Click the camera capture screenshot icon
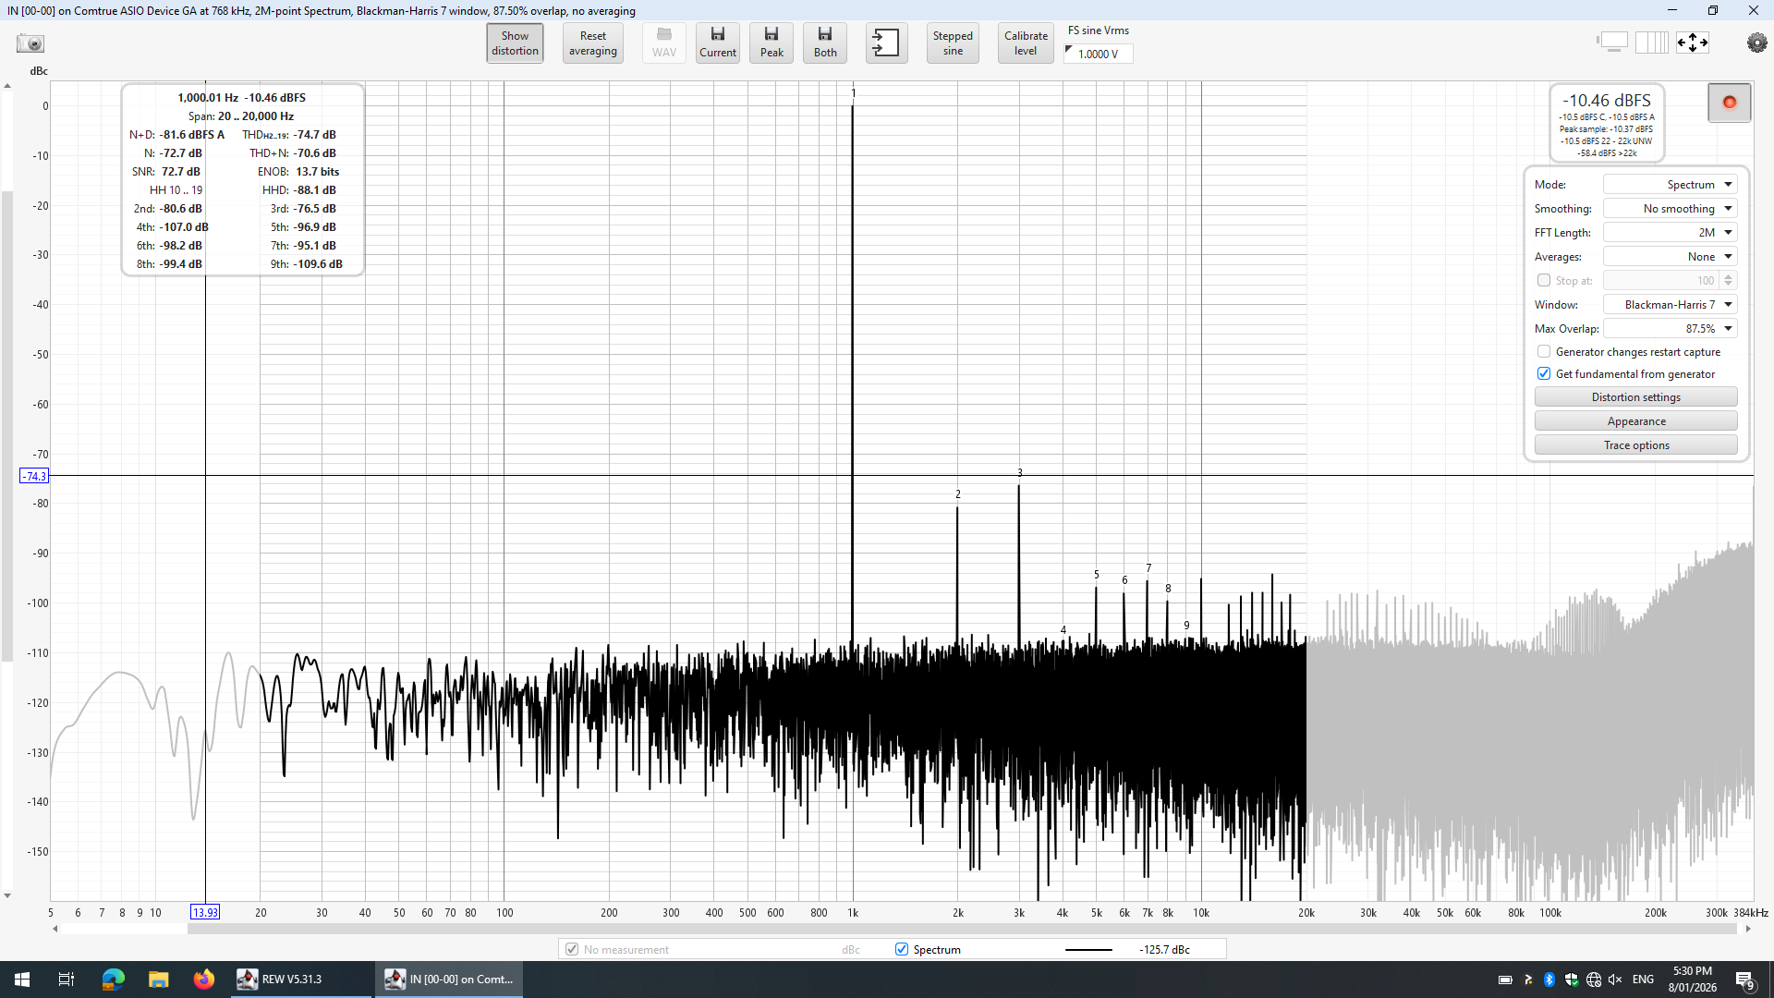Viewport: 1774px width, 998px height. pyautogui.click(x=30, y=43)
